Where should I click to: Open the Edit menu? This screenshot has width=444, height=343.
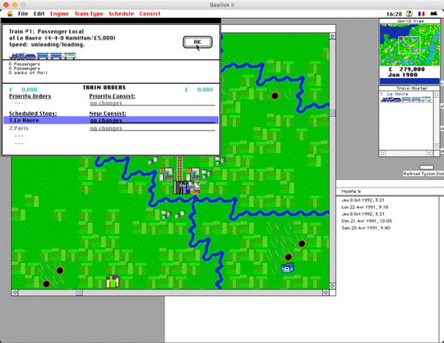39,14
